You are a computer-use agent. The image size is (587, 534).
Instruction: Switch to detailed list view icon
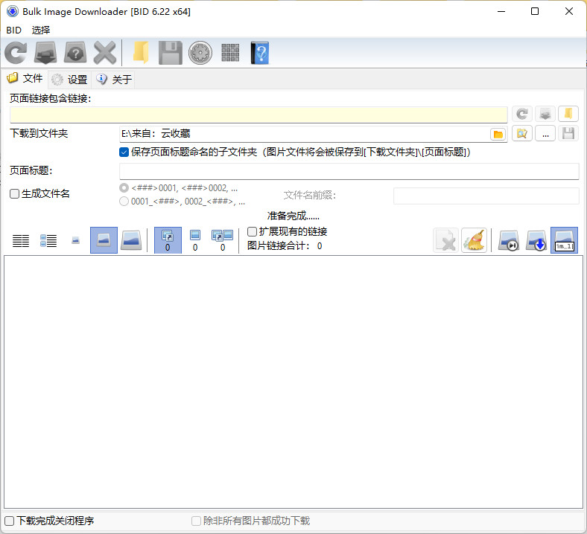pos(48,241)
